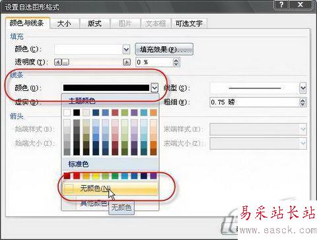Click the dialog help question mark button
Viewport: 317px width, 240px height.
(281, 5)
